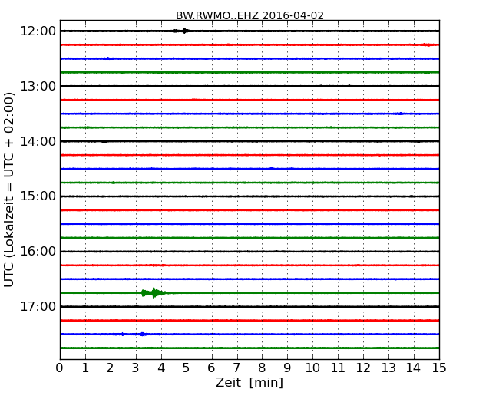Click the vertical UTC Lokalzeit axis label

click(x=9, y=190)
